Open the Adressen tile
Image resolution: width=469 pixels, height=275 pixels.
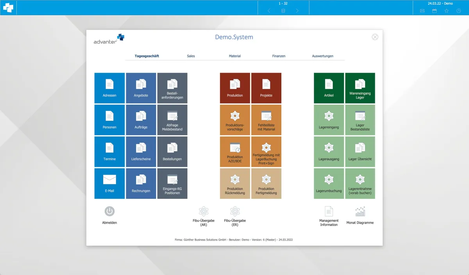[x=109, y=87]
